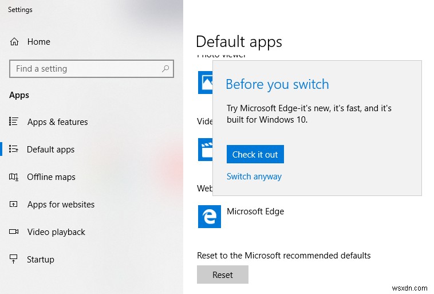Click the Check it out button

[255, 154]
